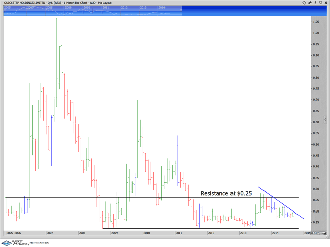Close the QHL chart window
Screen dimensions: 330x247
(326, 3)
